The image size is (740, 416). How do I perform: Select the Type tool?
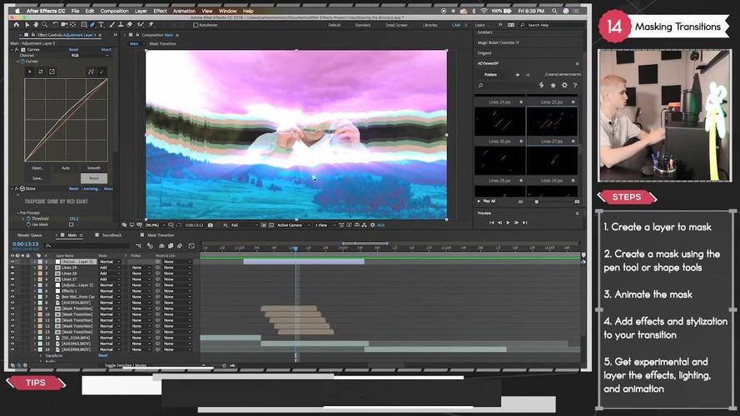pyautogui.click(x=101, y=24)
